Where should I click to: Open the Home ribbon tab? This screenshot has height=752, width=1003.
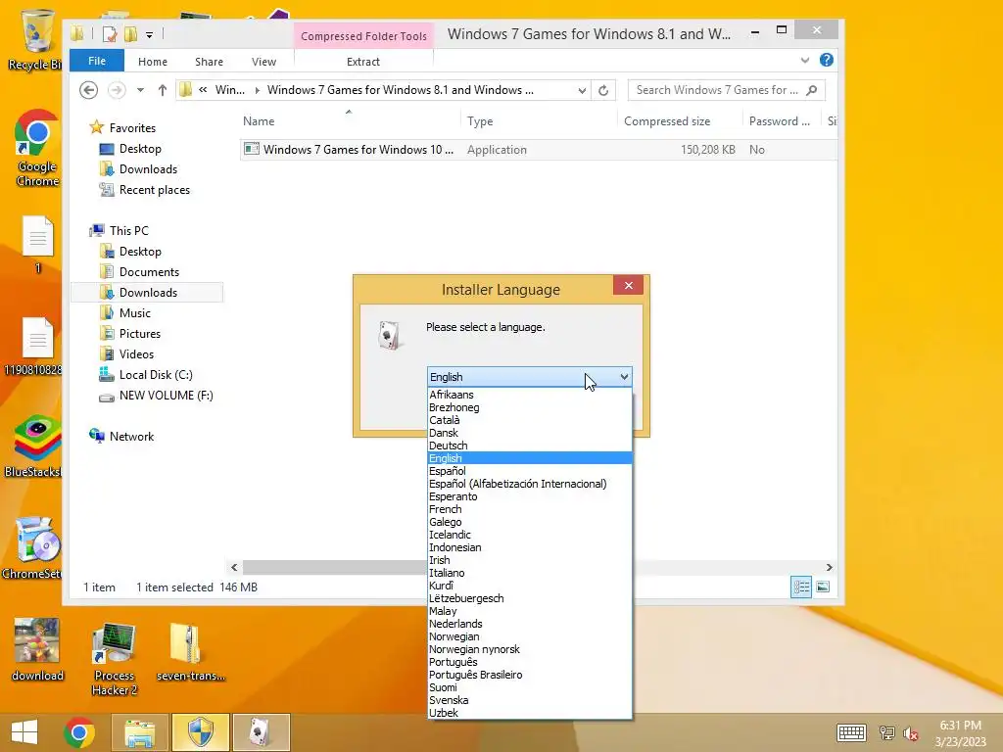click(152, 62)
